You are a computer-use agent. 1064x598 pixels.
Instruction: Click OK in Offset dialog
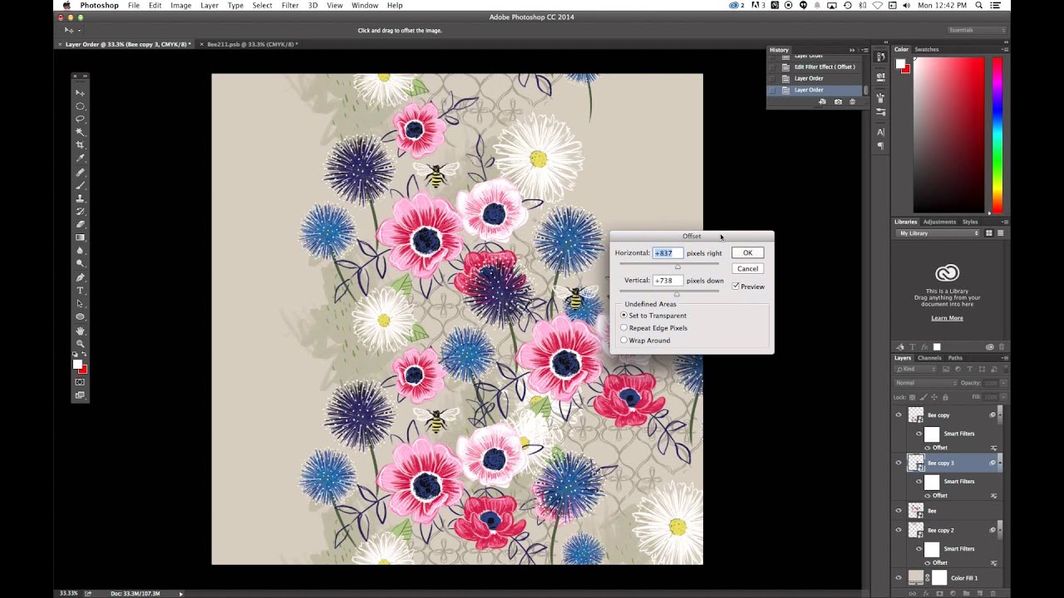coord(747,252)
